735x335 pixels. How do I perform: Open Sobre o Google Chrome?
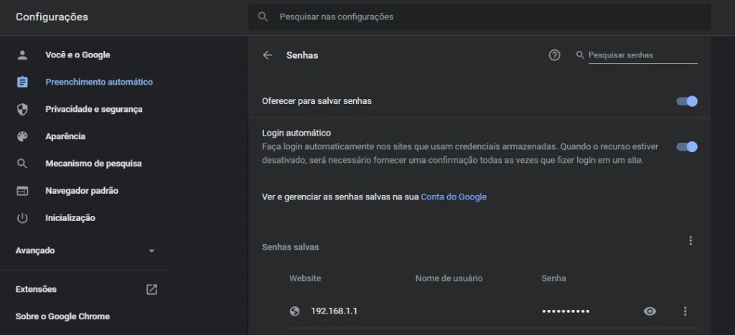pyautogui.click(x=62, y=317)
